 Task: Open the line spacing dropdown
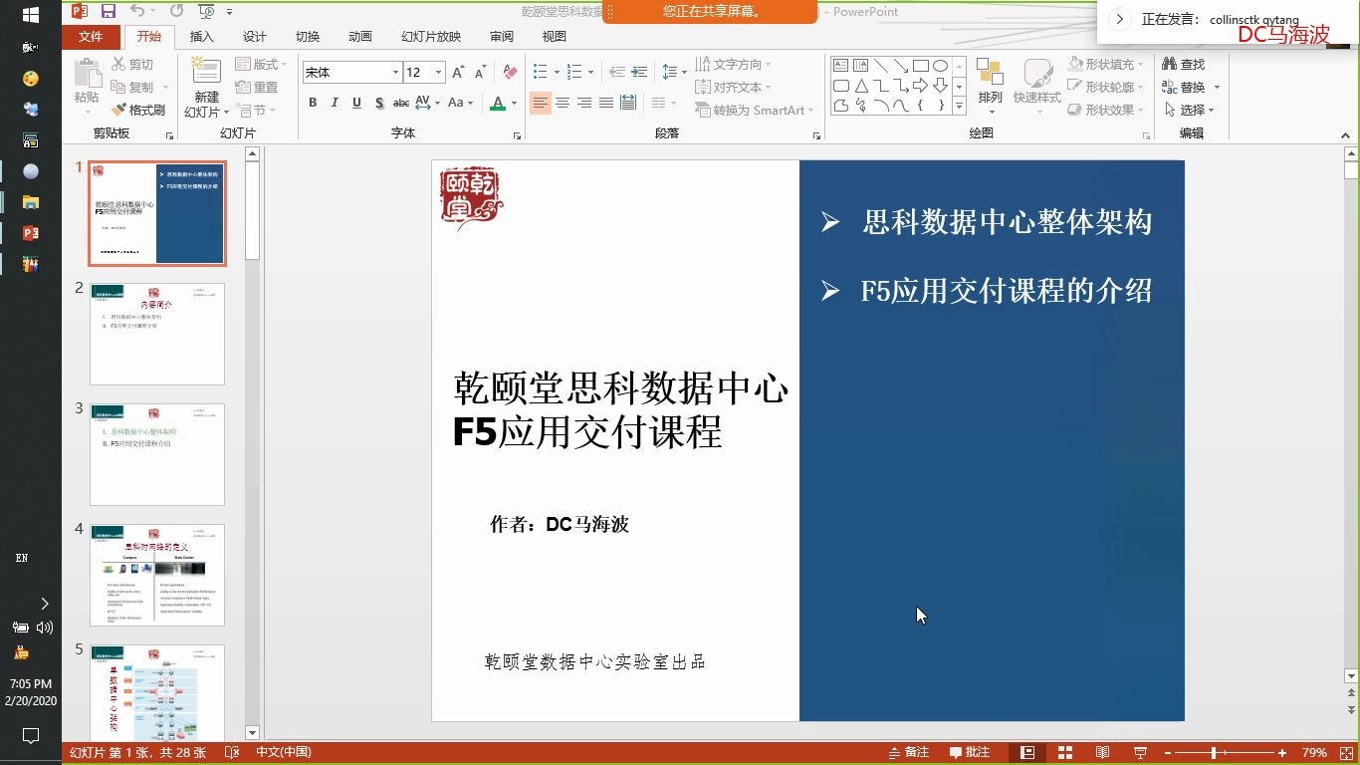[x=674, y=72]
